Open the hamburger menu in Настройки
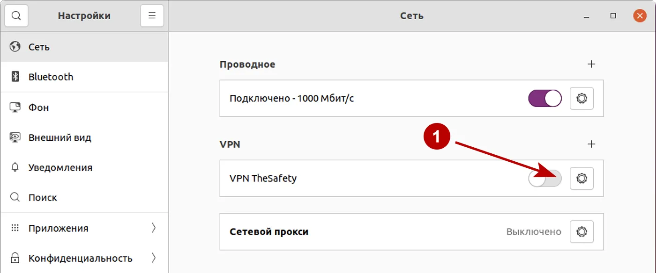 (152, 15)
